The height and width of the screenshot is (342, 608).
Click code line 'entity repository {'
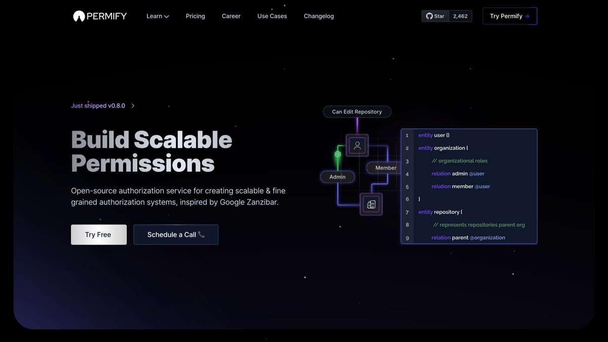(x=440, y=212)
